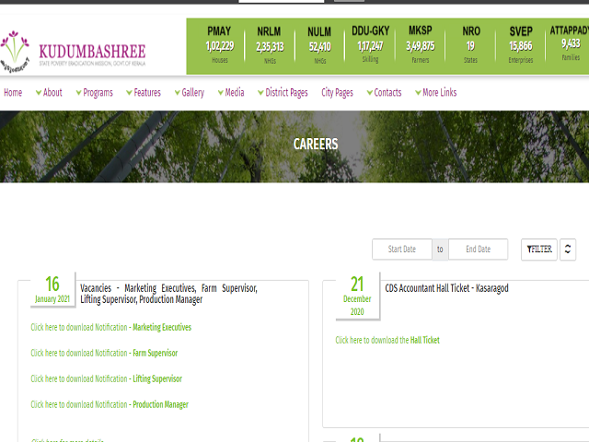Select the NULM 52,410 stat

[319, 45]
